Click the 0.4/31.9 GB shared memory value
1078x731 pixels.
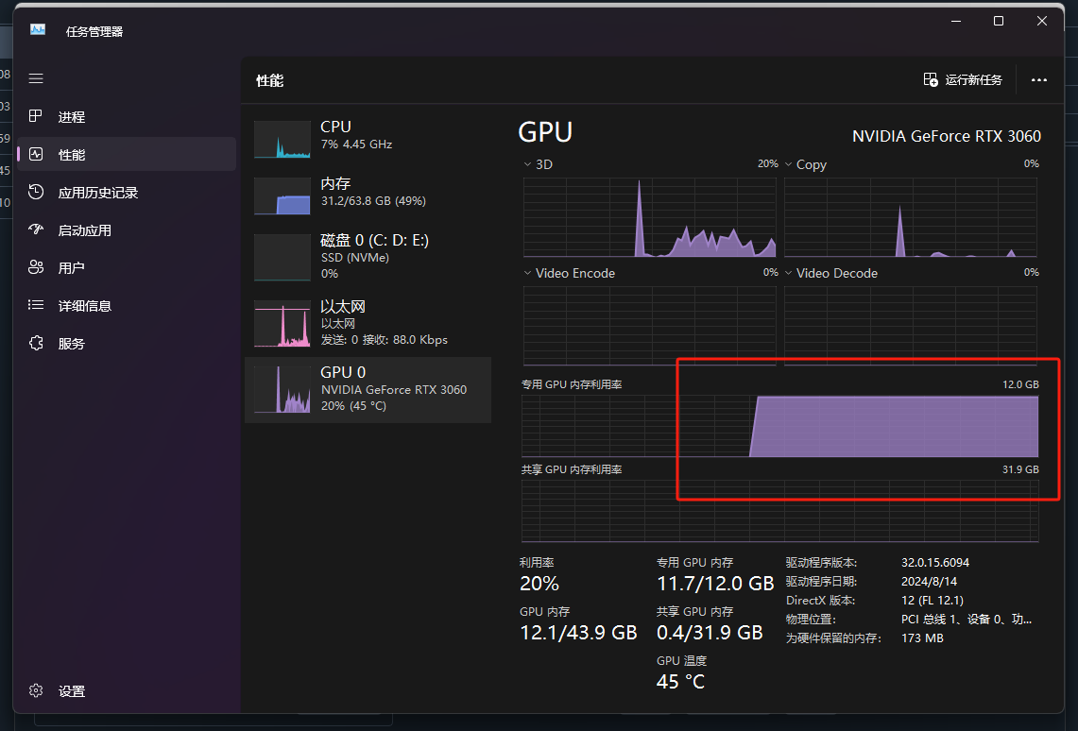point(710,633)
